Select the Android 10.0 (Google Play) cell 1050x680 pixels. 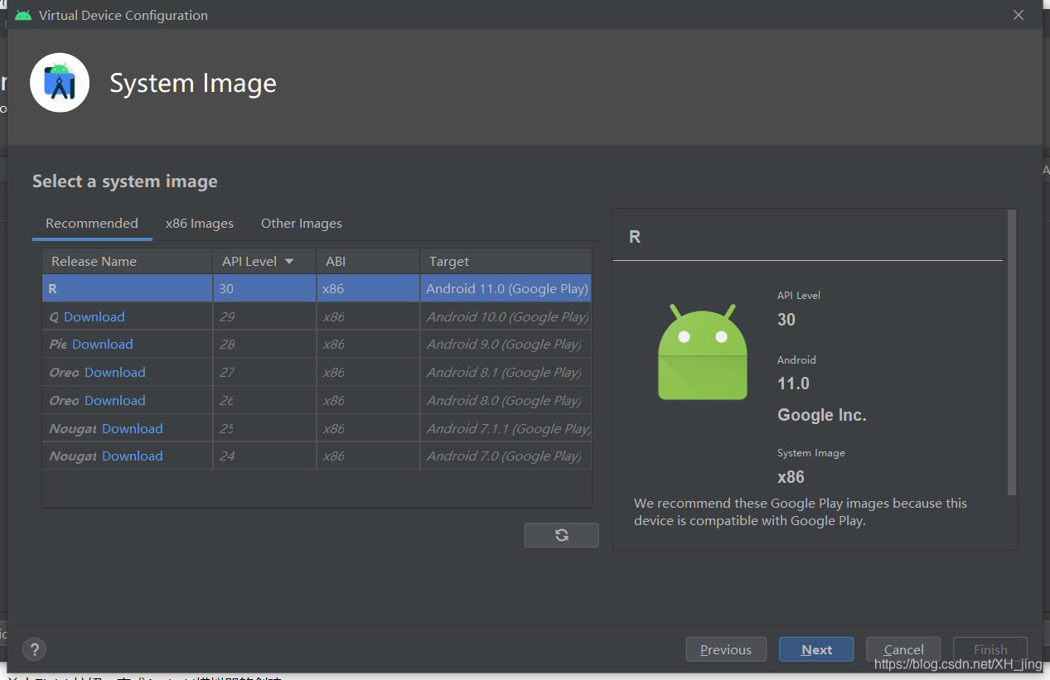coord(506,316)
